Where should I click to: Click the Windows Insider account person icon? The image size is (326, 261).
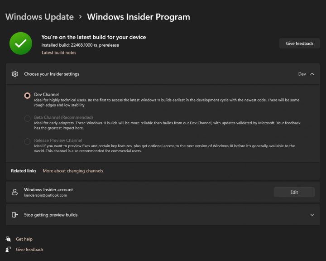(x=15, y=192)
